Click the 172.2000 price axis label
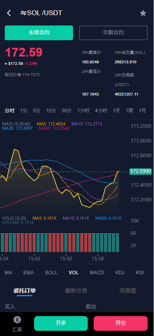 [x=141, y=200]
